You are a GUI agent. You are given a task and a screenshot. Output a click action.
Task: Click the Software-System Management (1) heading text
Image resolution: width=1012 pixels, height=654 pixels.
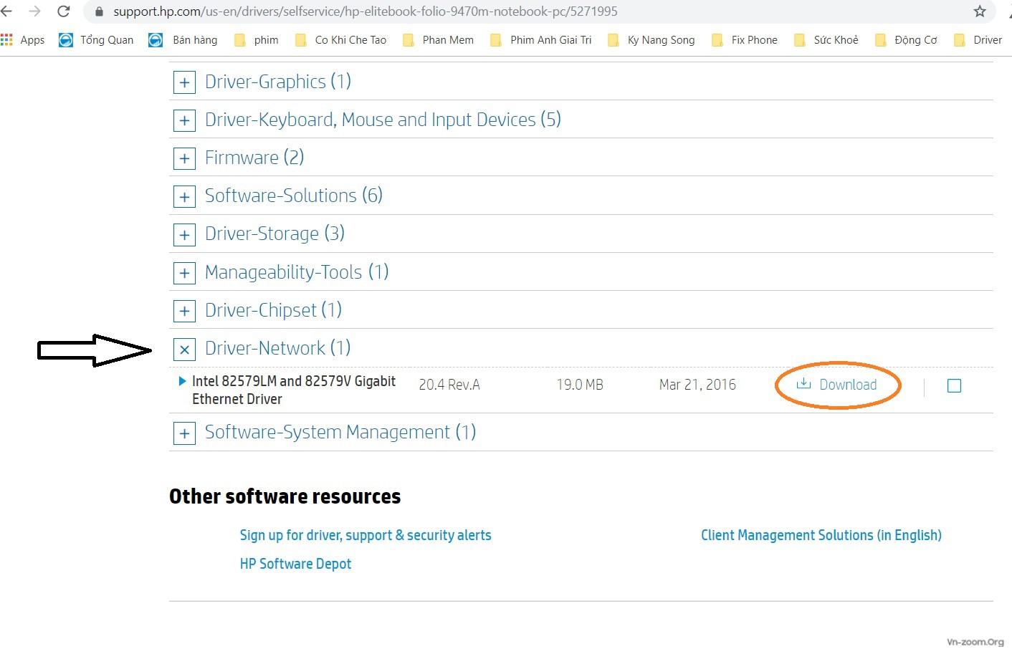[340, 432]
